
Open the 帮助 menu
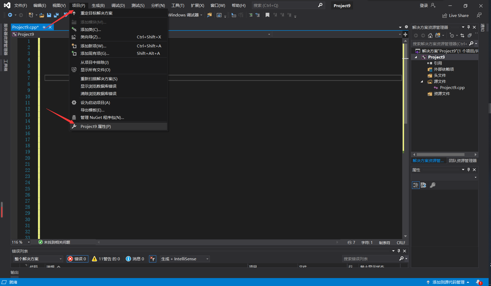(238, 5)
